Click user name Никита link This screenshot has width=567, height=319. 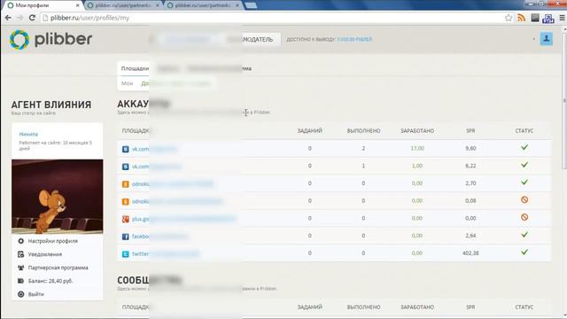click(x=28, y=134)
